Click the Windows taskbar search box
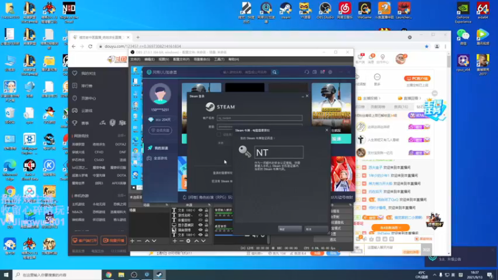The image size is (498, 280). click(57, 274)
